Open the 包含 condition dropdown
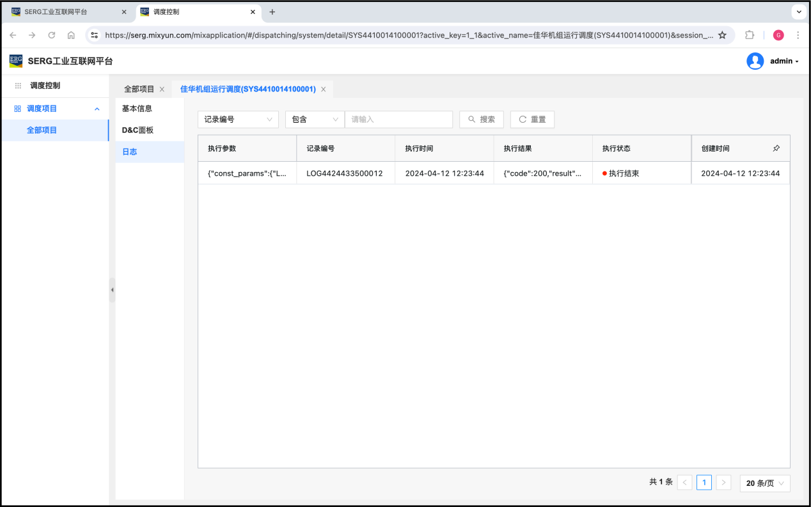Viewport: 811px width, 507px height. (315, 120)
